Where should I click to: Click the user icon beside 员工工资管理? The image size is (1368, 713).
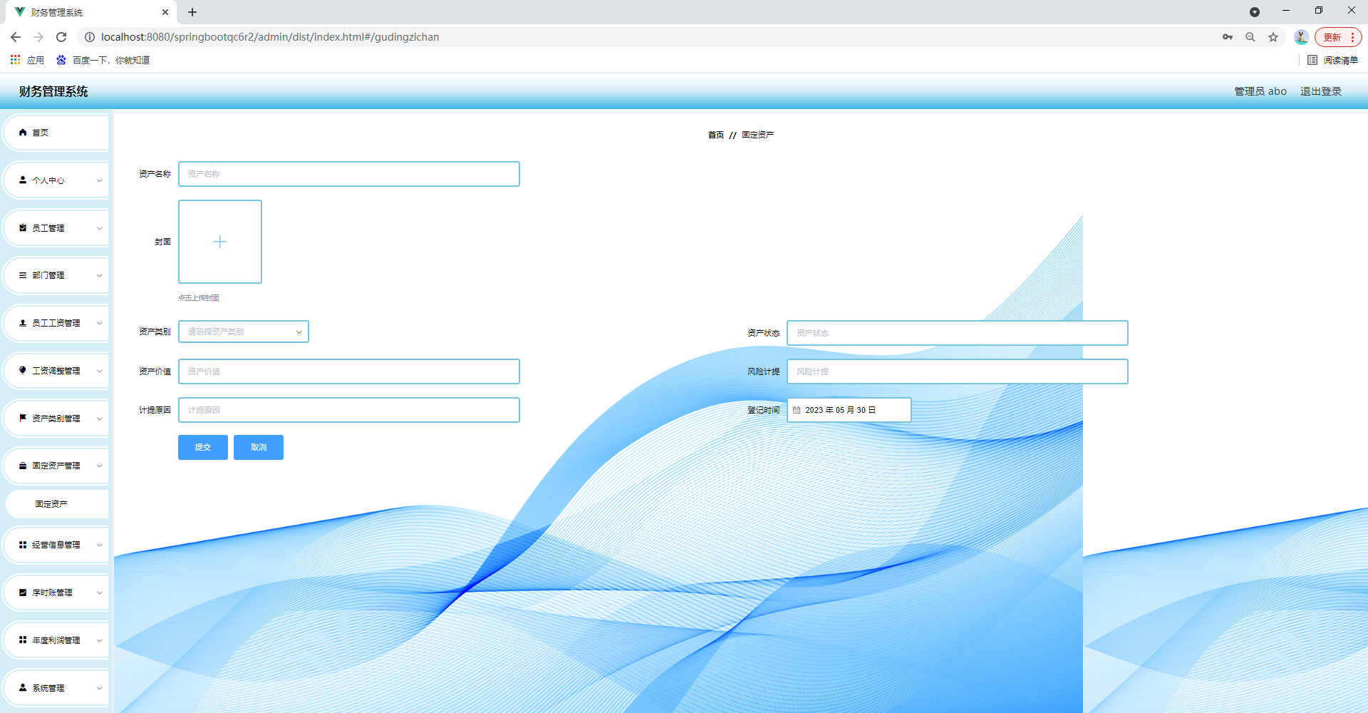[23, 323]
